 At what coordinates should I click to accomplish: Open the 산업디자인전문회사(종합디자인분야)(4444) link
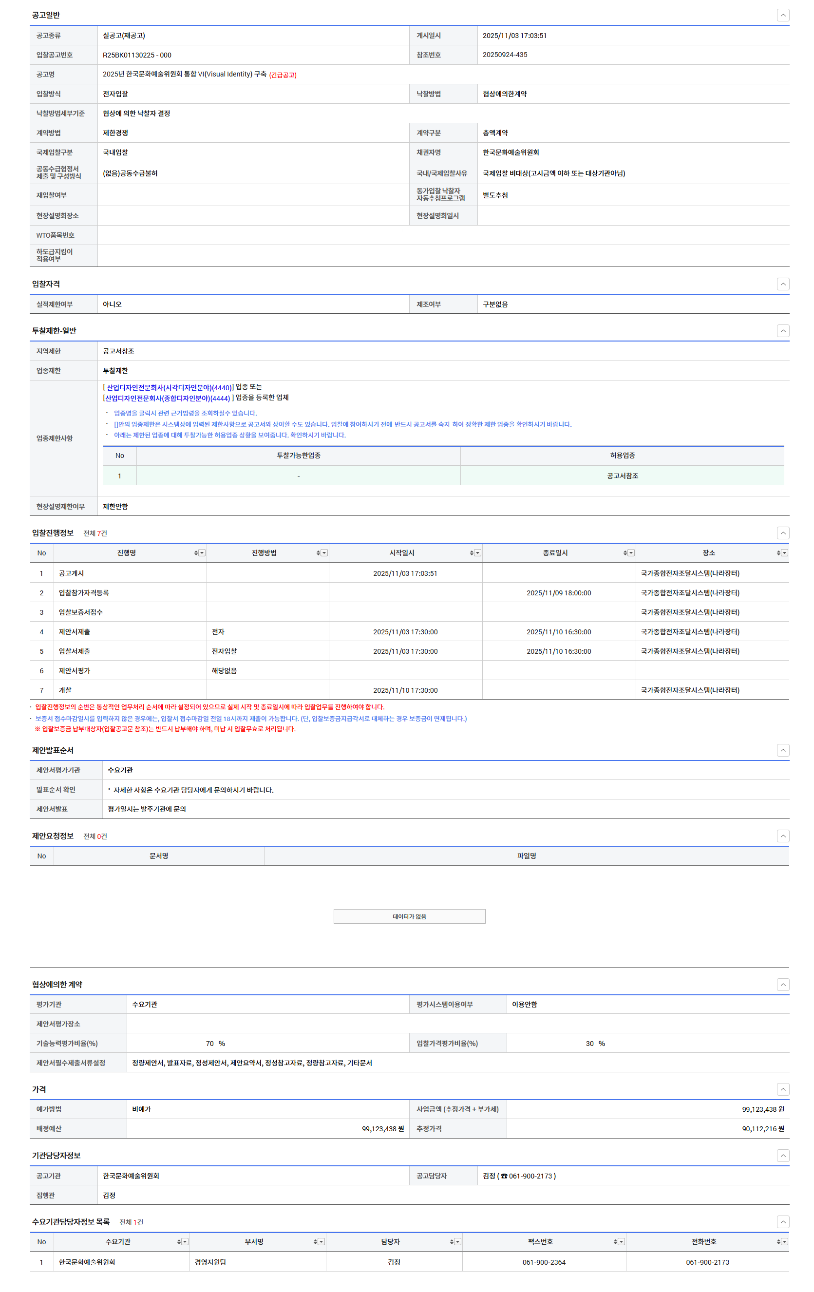click(x=168, y=398)
